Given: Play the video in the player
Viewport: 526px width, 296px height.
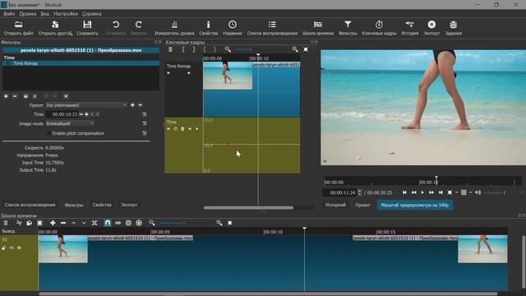Looking at the screenshot, I should 422,192.
